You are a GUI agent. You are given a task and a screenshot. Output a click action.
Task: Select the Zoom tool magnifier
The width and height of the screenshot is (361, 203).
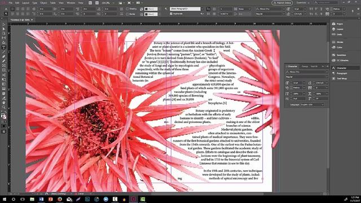(4, 107)
